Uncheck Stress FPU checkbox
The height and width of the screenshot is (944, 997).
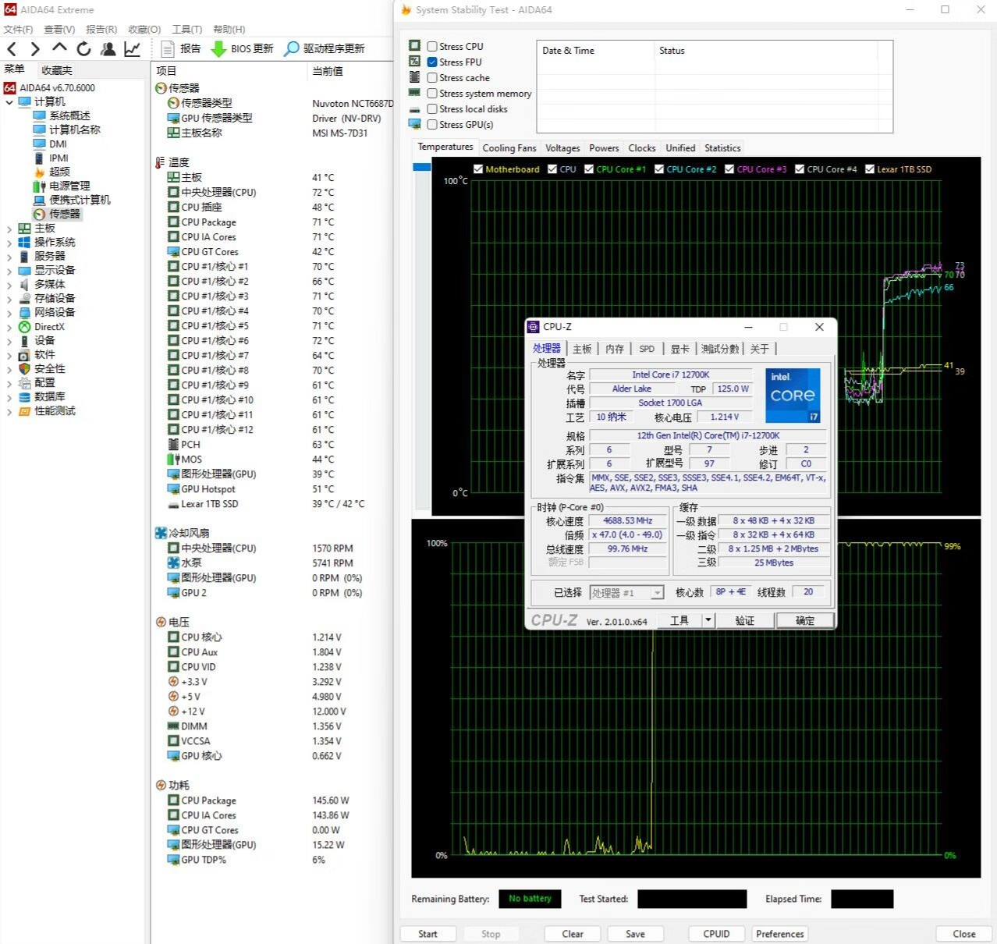pyautogui.click(x=432, y=62)
